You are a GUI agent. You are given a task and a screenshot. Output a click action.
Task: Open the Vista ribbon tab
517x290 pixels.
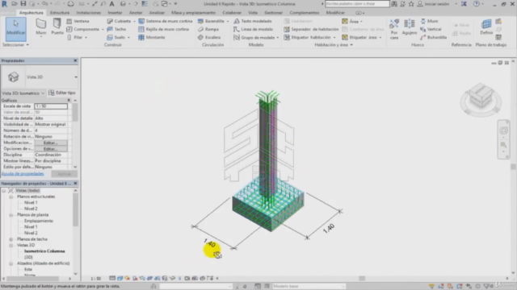(x=253, y=13)
